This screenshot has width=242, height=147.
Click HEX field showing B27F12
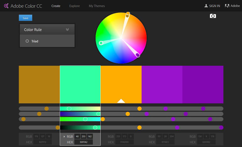43,142
